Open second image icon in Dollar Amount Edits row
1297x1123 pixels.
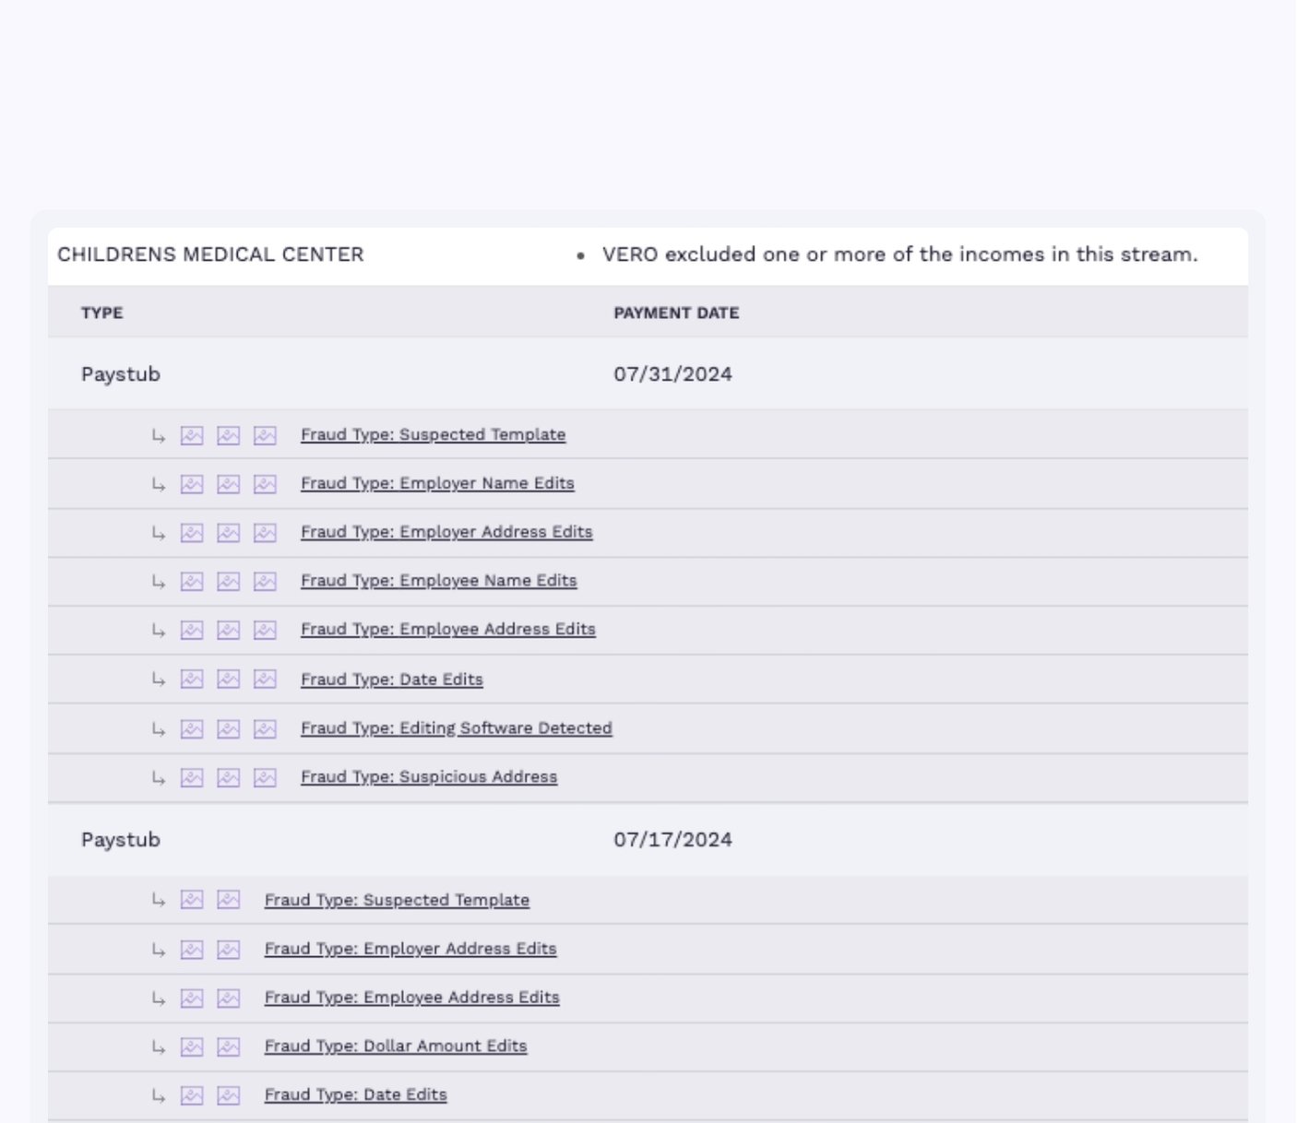(228, 1047)
